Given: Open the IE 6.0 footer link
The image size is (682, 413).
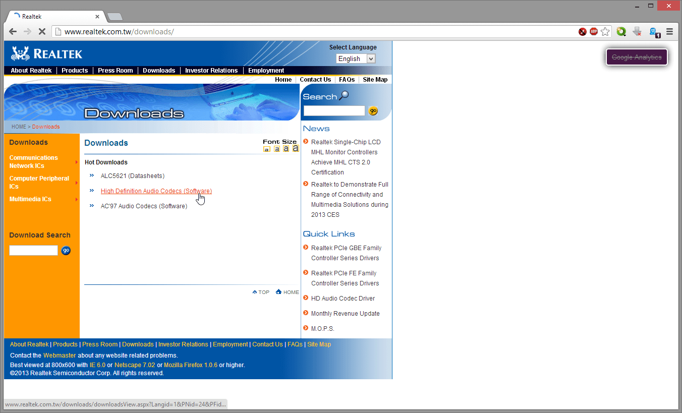Looking at the screenshot, I should click(x=97, y=365).
